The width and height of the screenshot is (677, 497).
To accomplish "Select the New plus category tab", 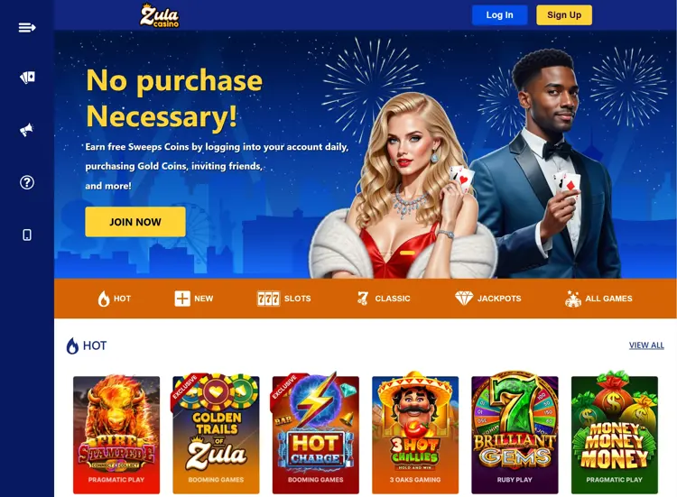I will coord(194,299).
